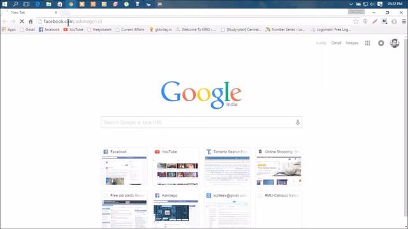The height and width of the screenshot is (229, 408).
Task: Open the kuldeev@gmail.com thumbnail
Action: pos(227,211)
